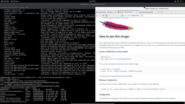Image resolution: width=185 pixels, height=104 pixels.
Task: Reload the httpd Docker Hub page
Action: click(x=103, y=16)
